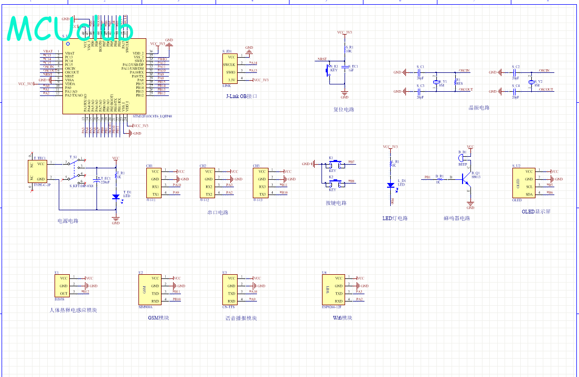Click the PB12 net label on U1 OUT pin

coord(85,292)
